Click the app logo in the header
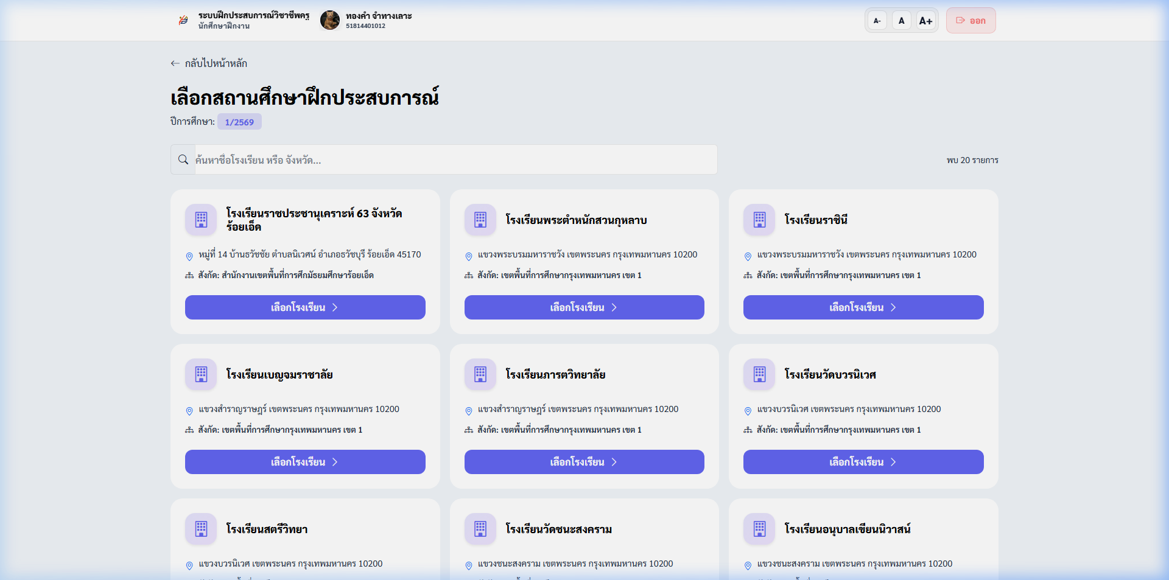Image resolution: width=1169 pixels, height=580 pixels. point(183,20)
